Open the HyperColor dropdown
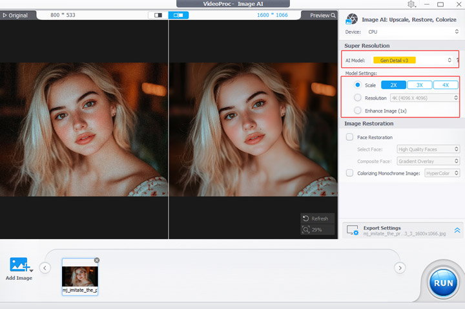 click(442, 173)
